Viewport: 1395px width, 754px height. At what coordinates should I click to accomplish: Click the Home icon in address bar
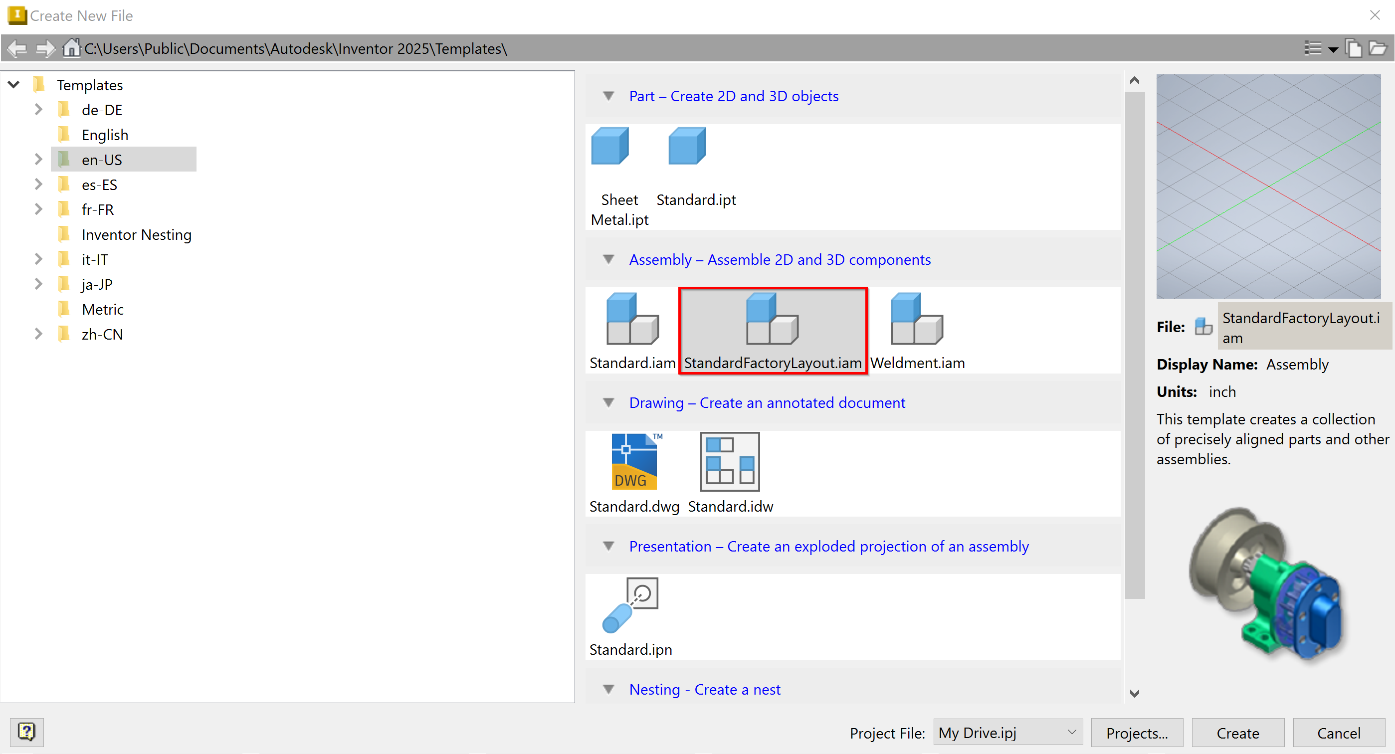71,48
